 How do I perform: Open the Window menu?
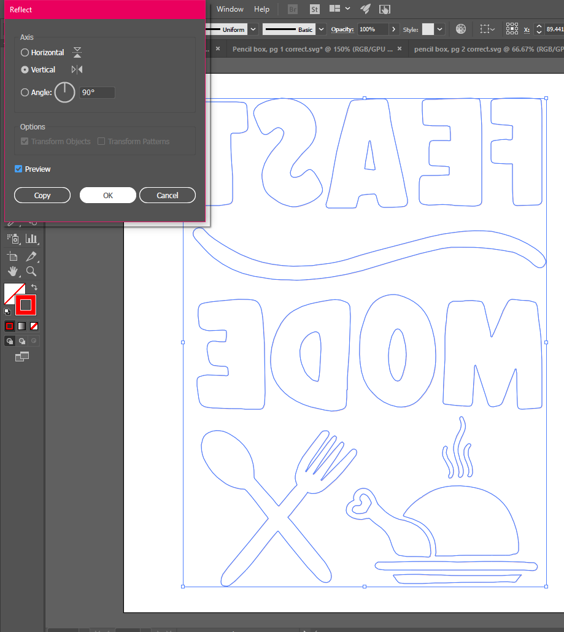230,9
